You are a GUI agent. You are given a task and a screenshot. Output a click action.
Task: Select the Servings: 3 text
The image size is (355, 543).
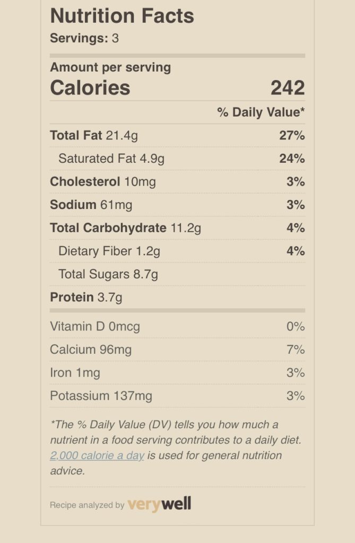coord(84,38)
